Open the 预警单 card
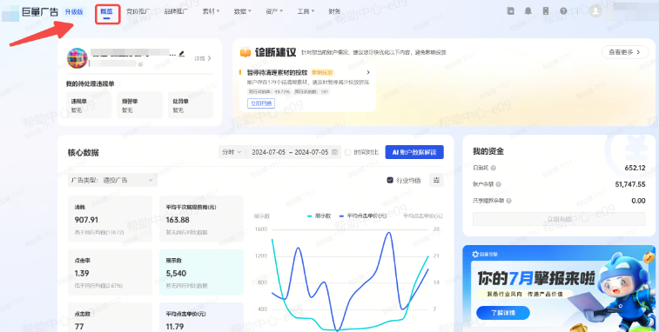Viewport: 659px width, 332px height. [x=139, y=105]
